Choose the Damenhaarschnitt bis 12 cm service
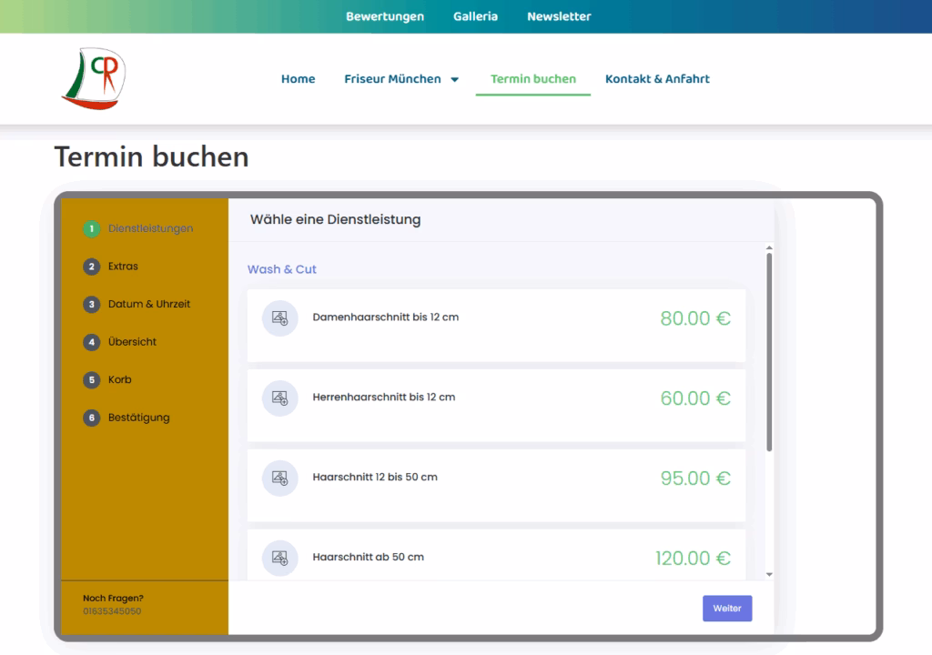This screenshot has width=932, height=655. 496,325
